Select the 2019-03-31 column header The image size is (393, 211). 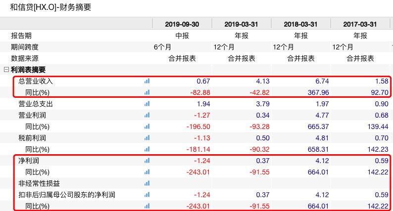[241, 24]
